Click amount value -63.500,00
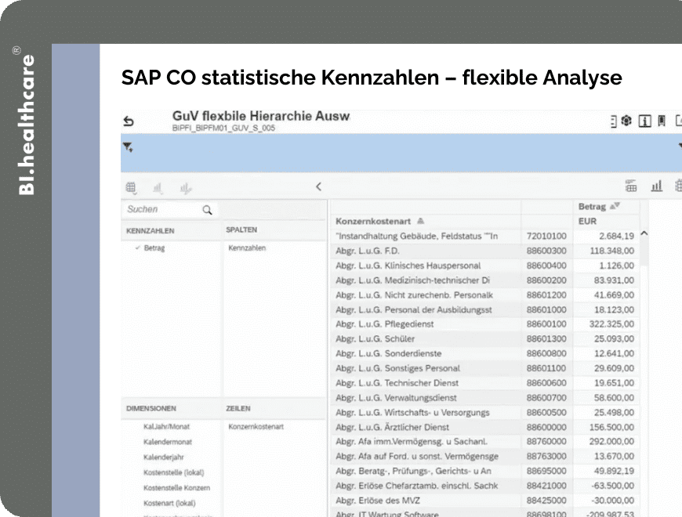 [613, 486]
